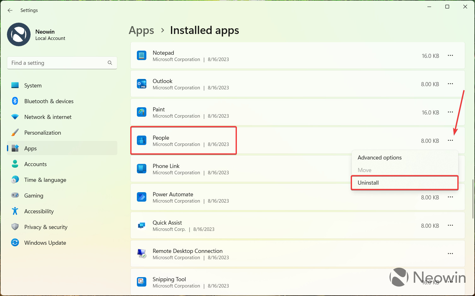Open the three-dot menu for Notepad
Image resolution: width=475 pixels, height=296 pixels.
tap(450, 55)
